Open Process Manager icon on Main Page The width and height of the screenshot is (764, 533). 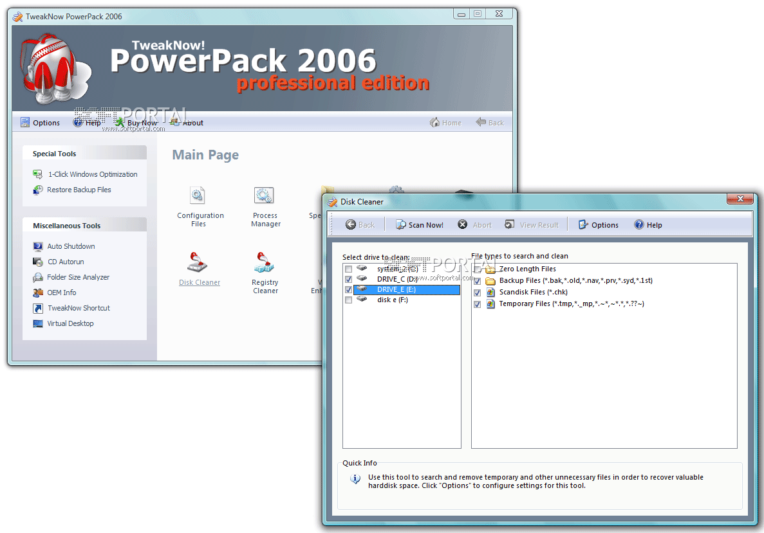coord(264,195)
